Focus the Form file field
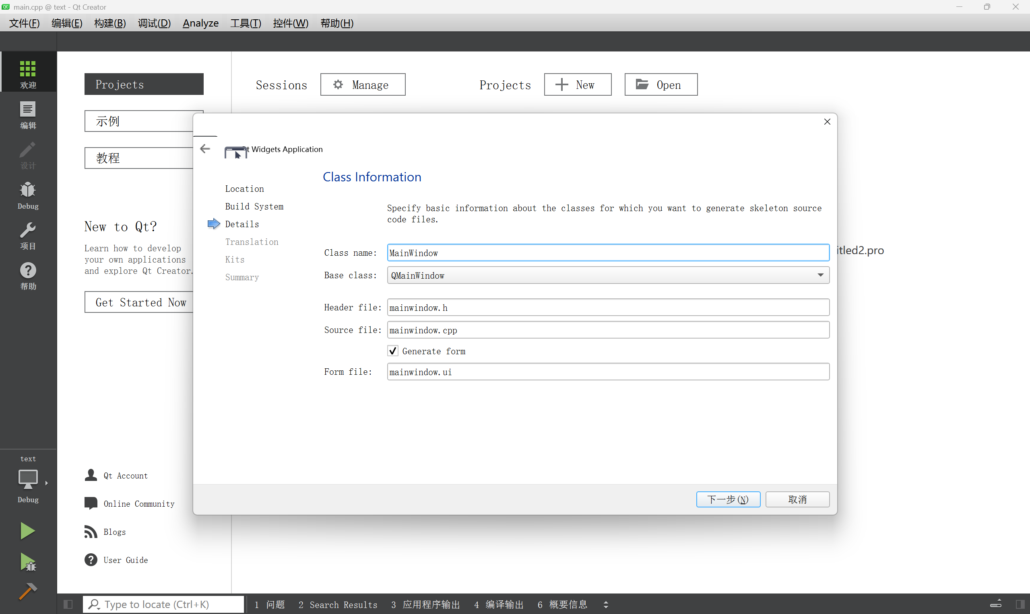Viewport: 1030px width, 614px height. [608, 372]
